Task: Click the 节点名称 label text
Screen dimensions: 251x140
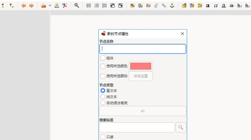Action: click(x=106, y=42)
